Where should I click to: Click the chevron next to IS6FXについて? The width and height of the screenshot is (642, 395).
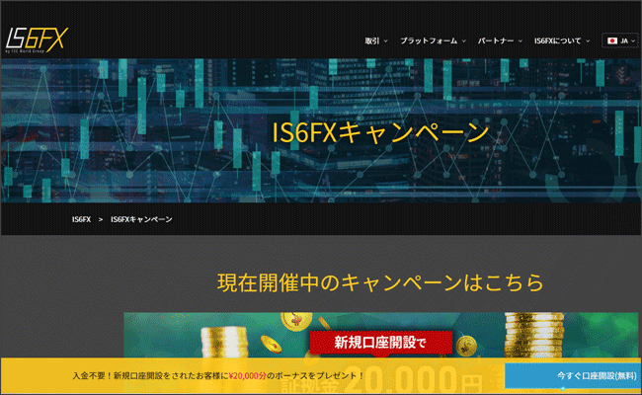click(588, 41)
